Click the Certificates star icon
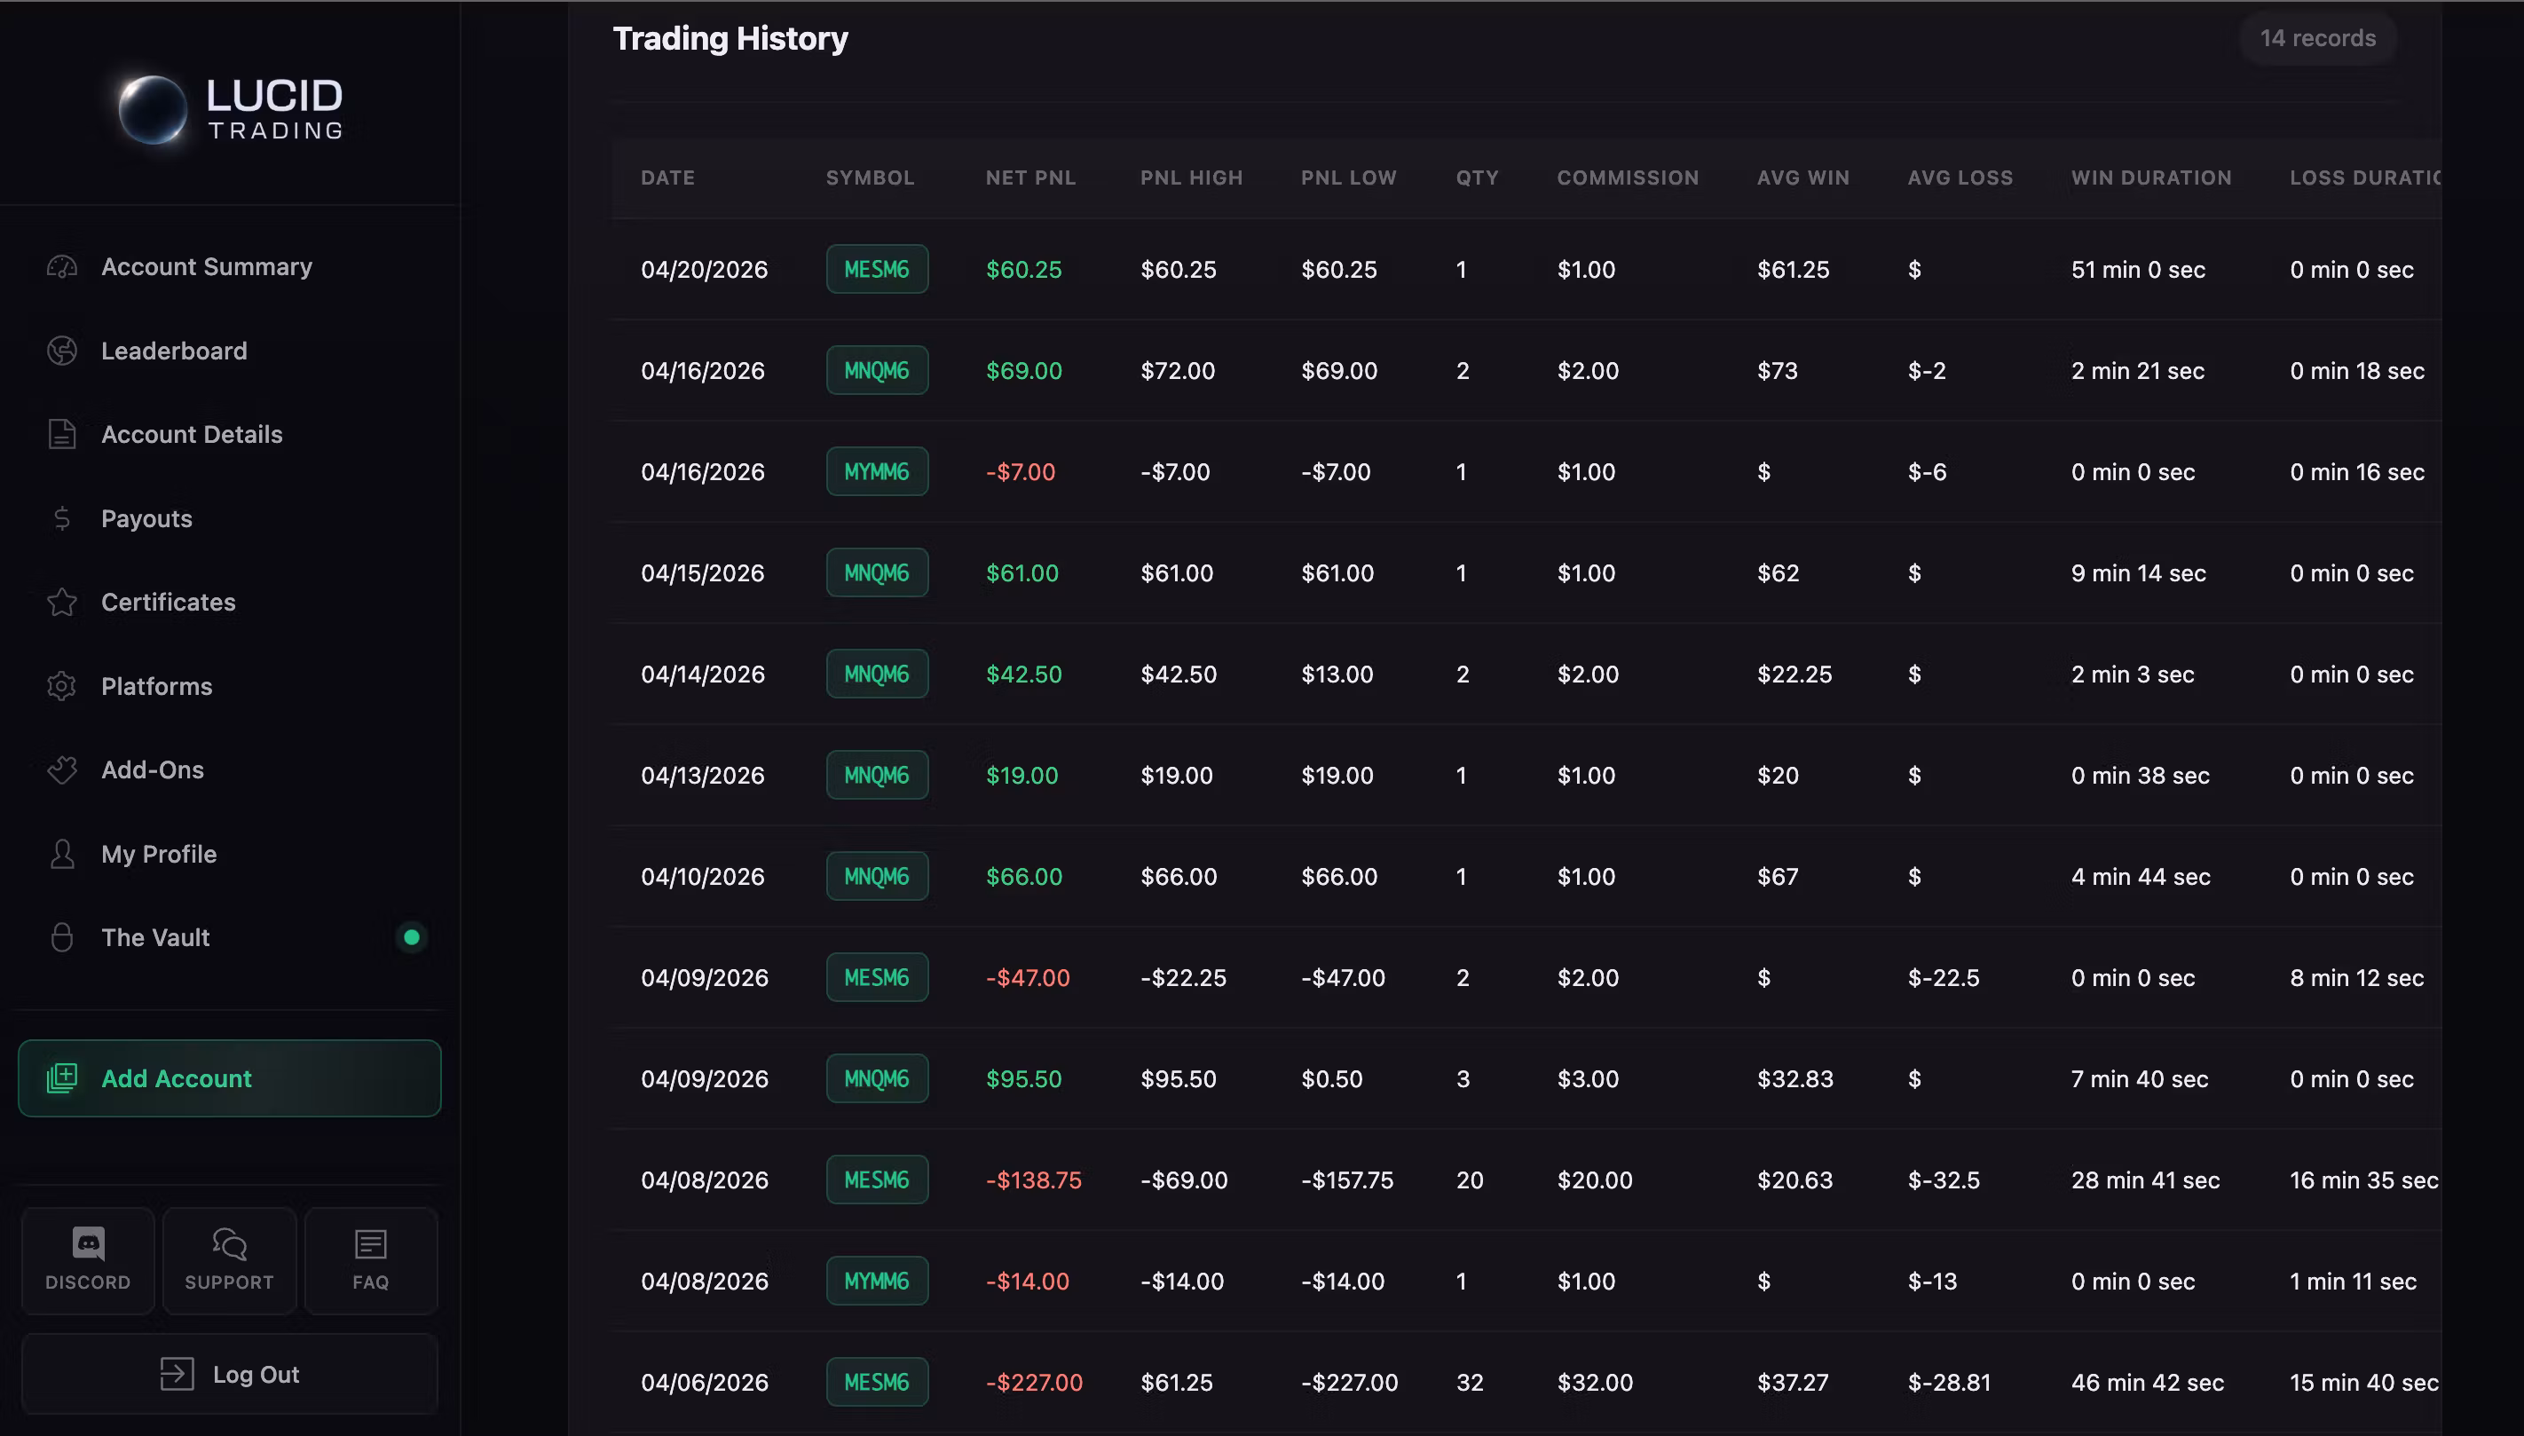The width and height of the screenshot is (2524, 1436). point(62,602)
